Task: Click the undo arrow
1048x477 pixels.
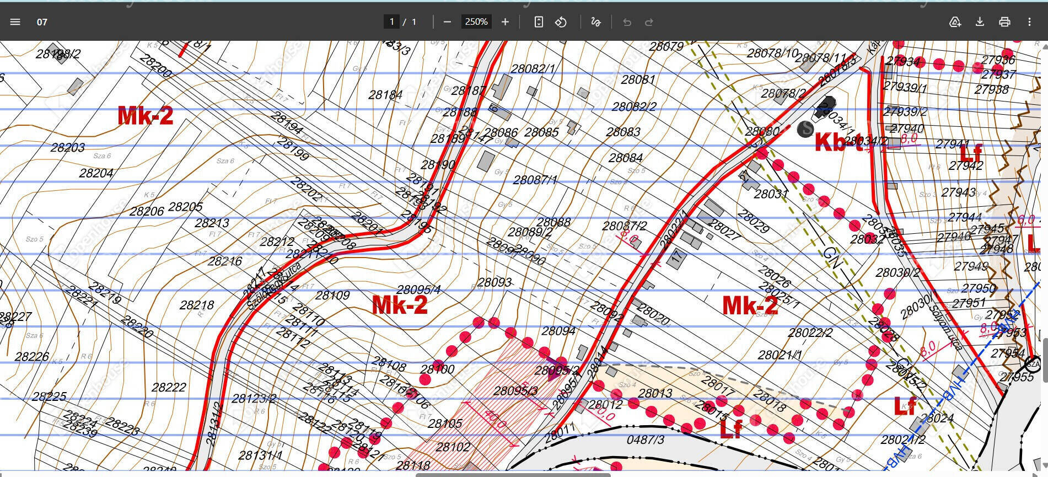Action: click(x=627, y=22)
